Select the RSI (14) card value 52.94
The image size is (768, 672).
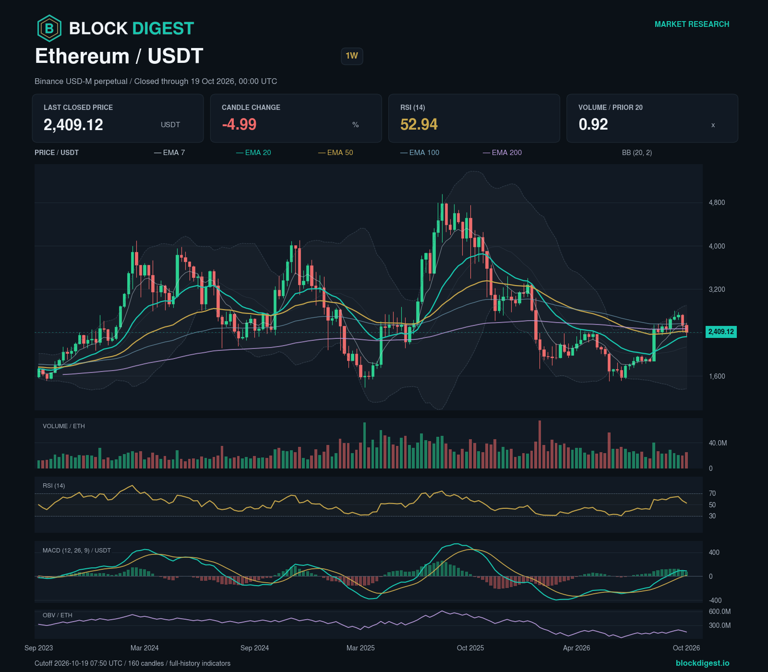(x=419, y=124)
